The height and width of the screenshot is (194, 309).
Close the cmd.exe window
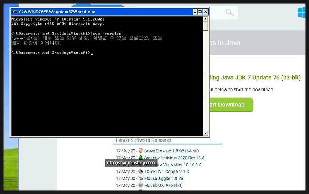[x=205, y=12]
